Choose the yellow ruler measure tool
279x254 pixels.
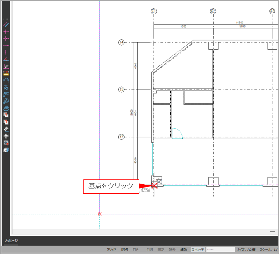6,73
